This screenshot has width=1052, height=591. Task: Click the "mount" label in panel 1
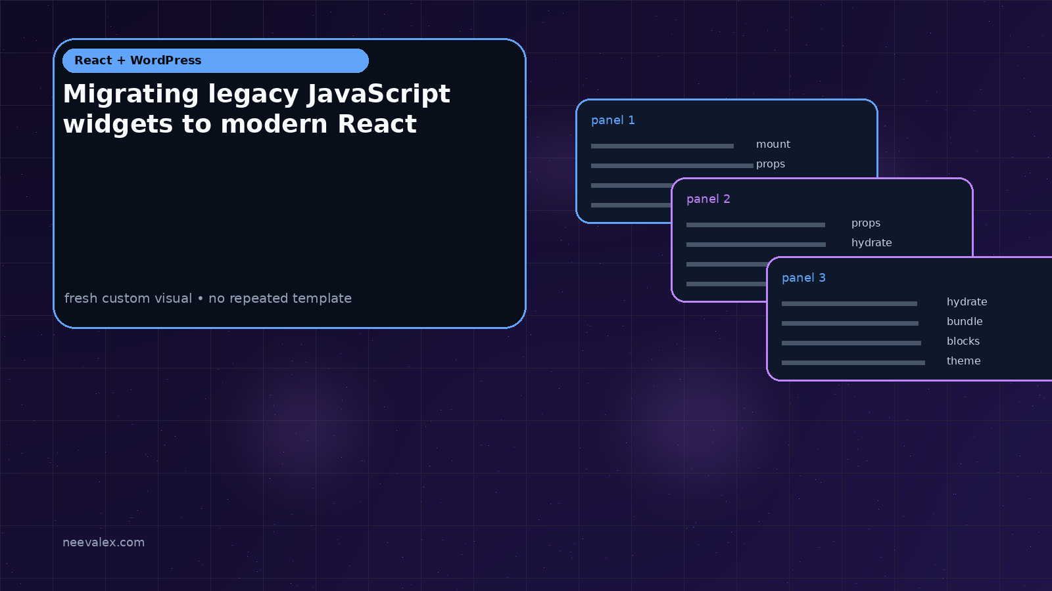click(773, 144)
